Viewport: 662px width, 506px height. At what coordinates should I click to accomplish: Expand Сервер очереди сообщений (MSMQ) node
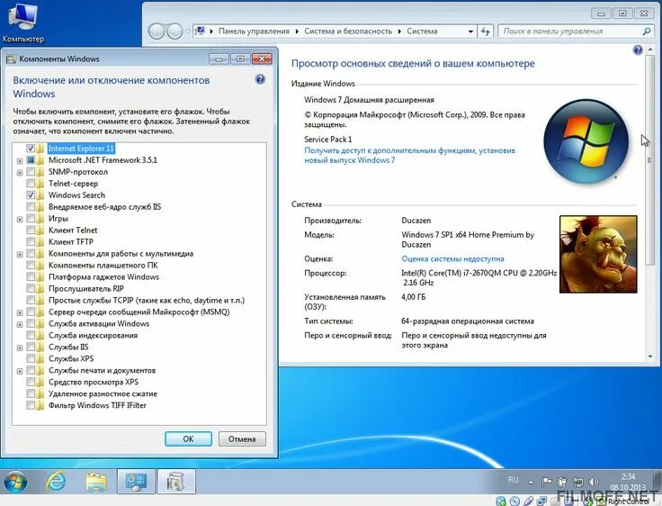coord(20,312)
